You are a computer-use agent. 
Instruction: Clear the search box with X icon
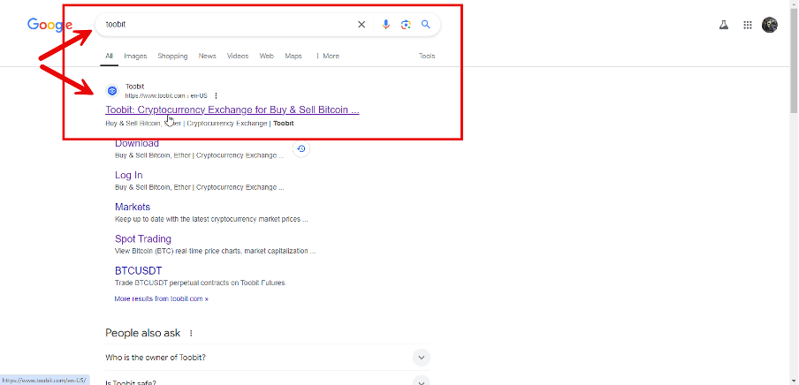(x=361, y=25)
